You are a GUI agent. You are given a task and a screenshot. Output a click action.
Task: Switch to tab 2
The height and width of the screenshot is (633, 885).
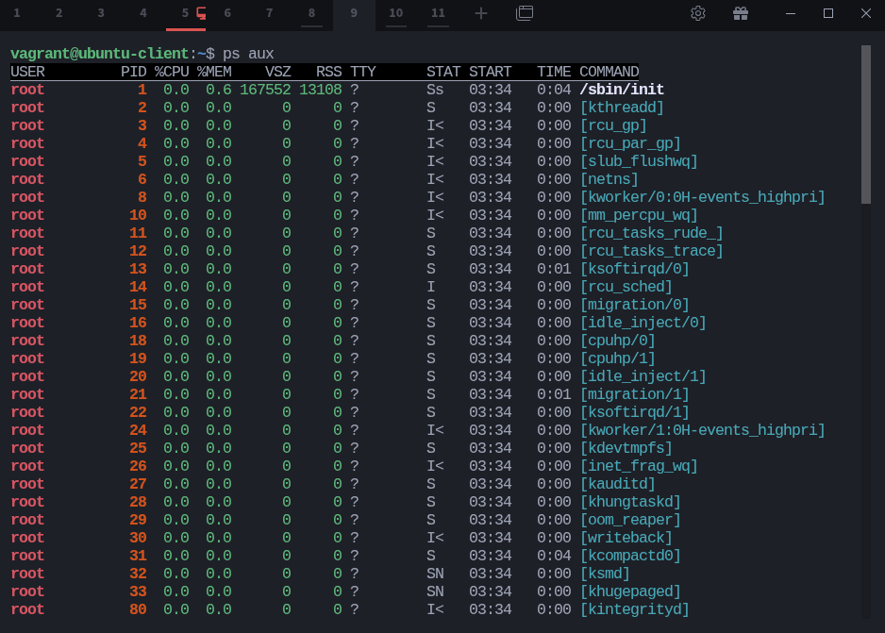(58, 14)
